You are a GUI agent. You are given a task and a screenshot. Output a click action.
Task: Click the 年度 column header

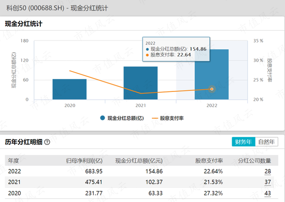click(13, 160)
